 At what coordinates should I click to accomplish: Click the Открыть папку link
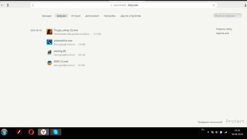(224, 29)
